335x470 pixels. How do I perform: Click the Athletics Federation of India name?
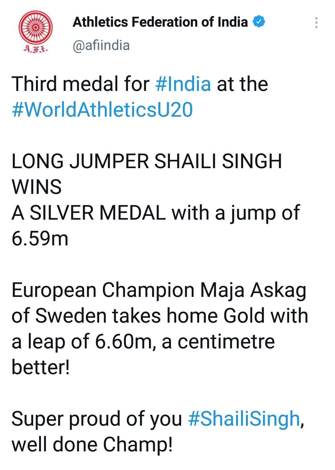tap(160, 22)
